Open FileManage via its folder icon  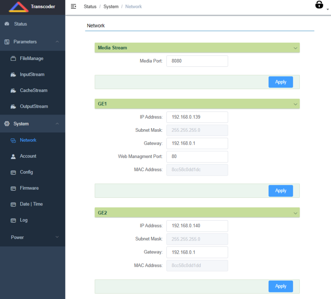(13, 59)
